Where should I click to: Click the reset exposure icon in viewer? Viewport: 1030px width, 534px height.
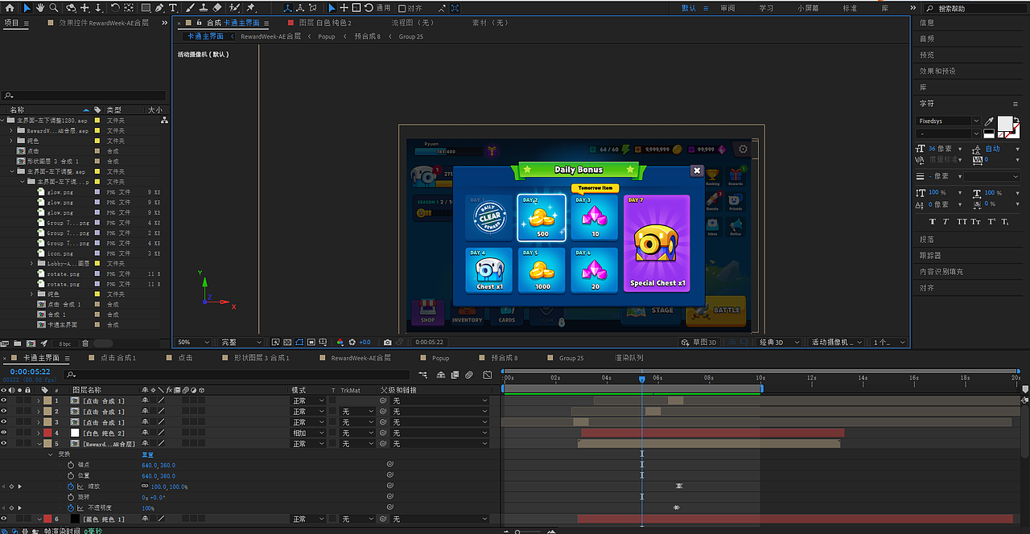(352, 342)
